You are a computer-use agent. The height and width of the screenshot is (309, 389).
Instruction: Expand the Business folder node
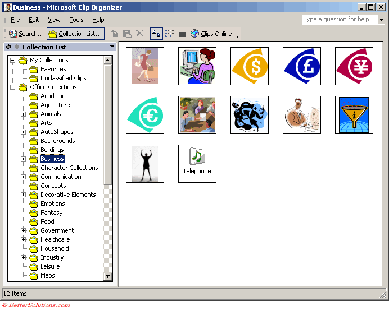pos(23,159)
